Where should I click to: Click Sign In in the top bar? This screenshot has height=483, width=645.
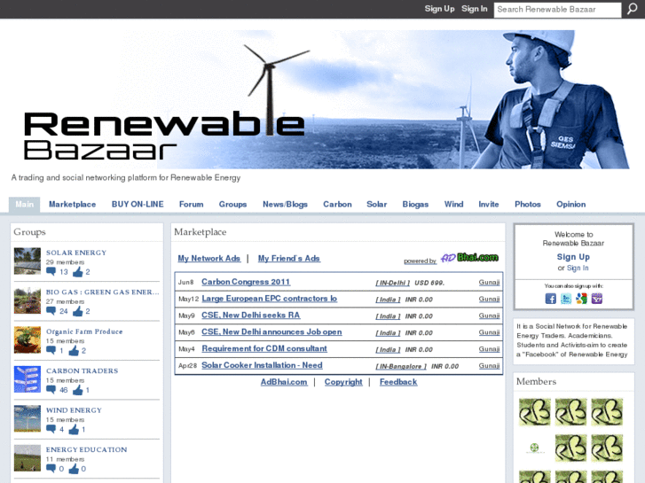point(475,9)
